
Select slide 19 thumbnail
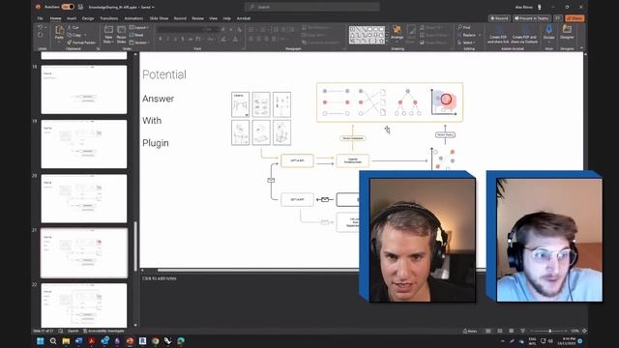(84, 144)
